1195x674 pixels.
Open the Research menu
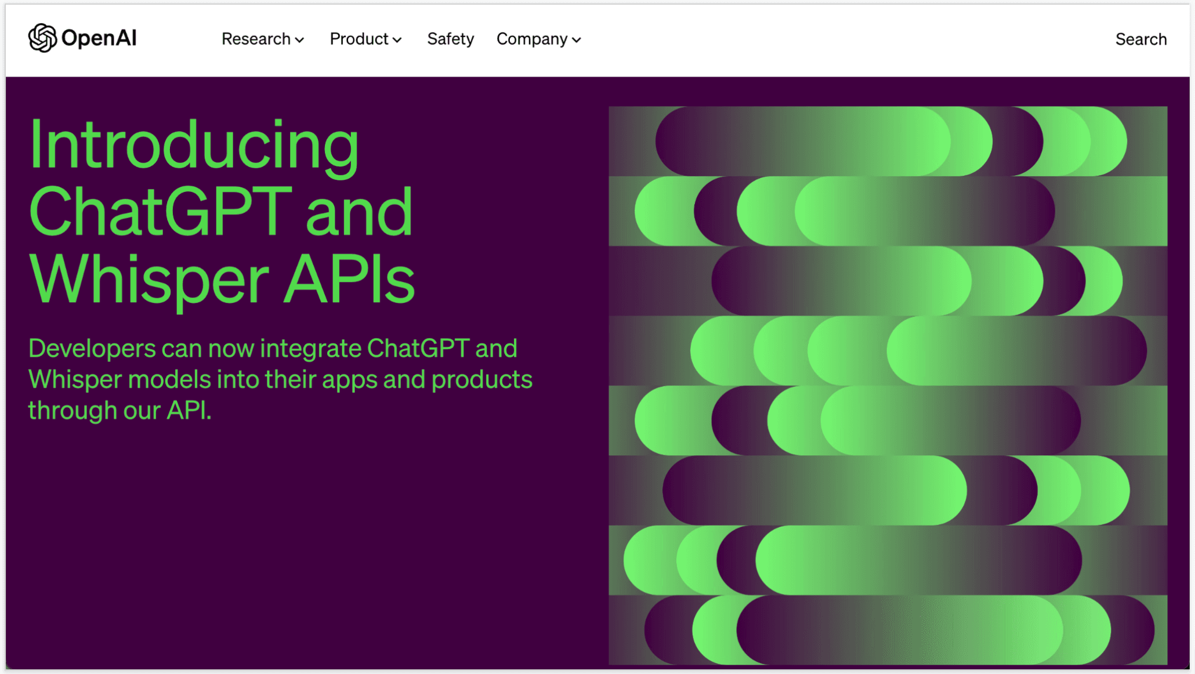coord(256,39)
